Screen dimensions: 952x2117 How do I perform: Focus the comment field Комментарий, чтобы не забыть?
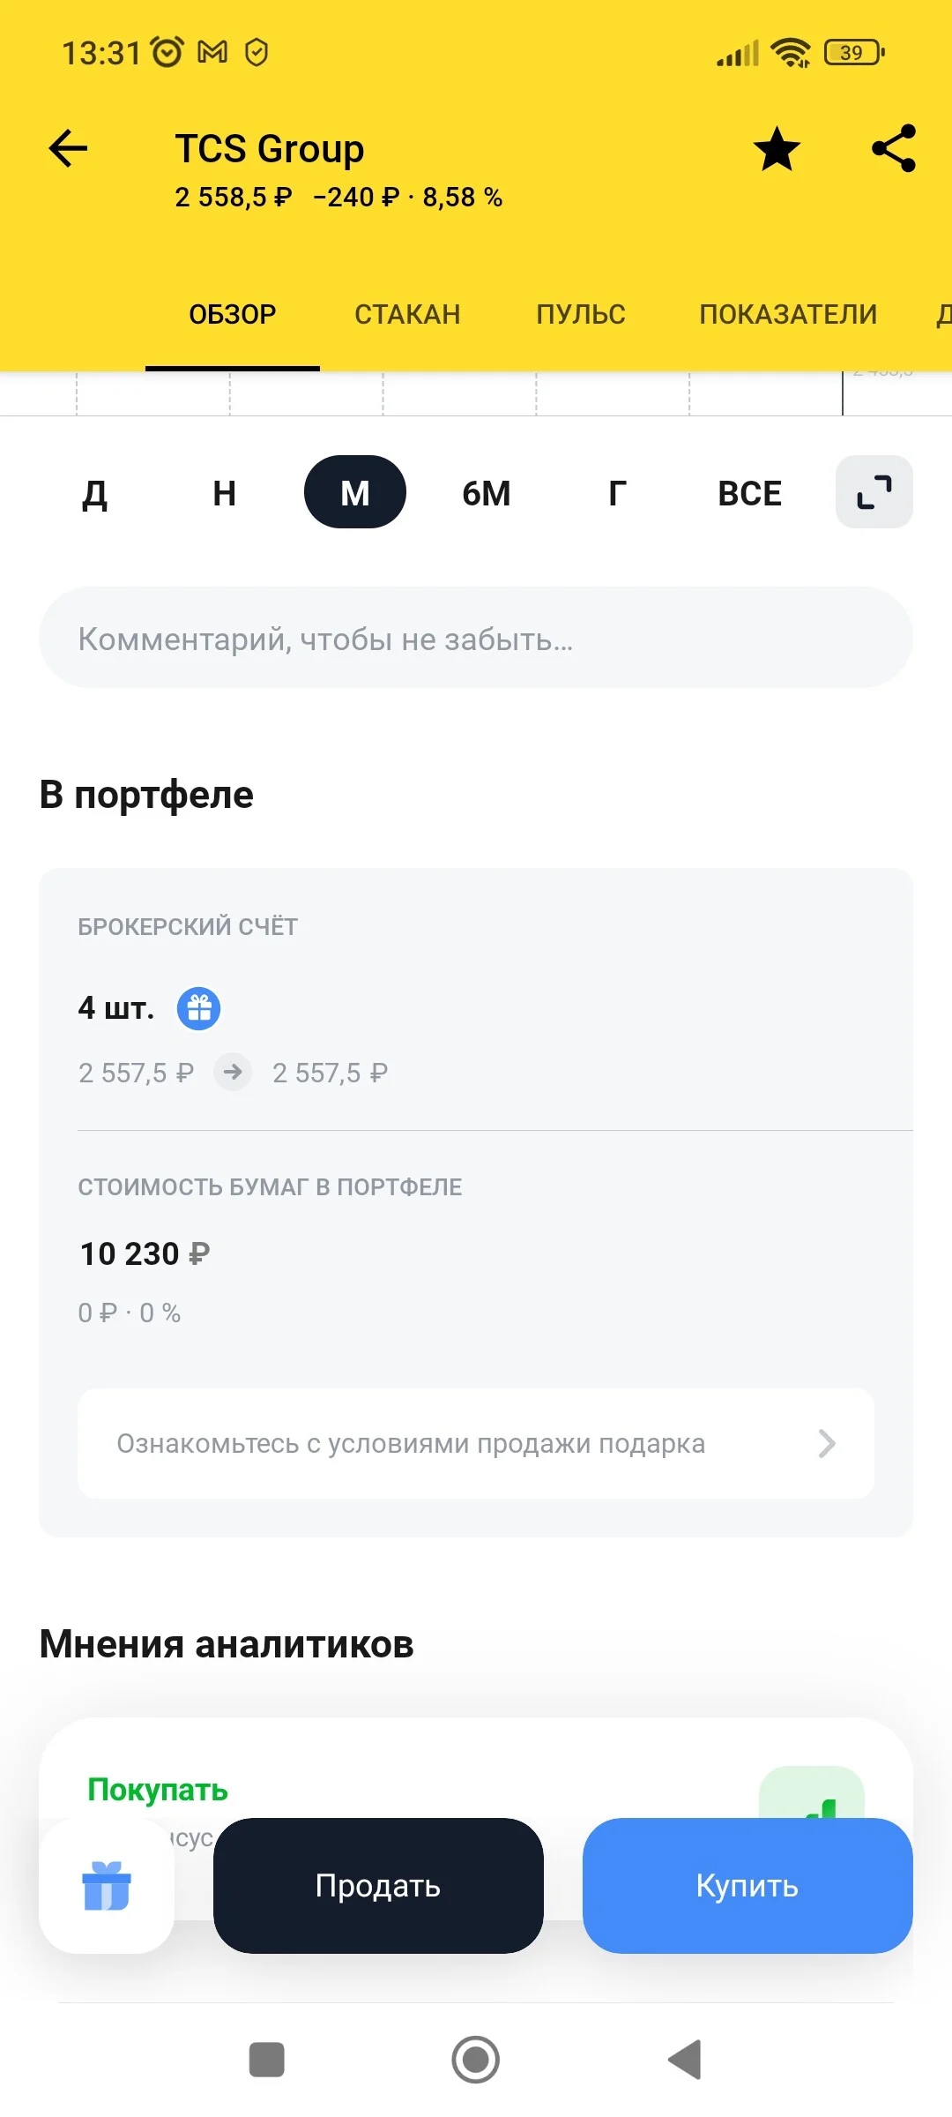476,638
